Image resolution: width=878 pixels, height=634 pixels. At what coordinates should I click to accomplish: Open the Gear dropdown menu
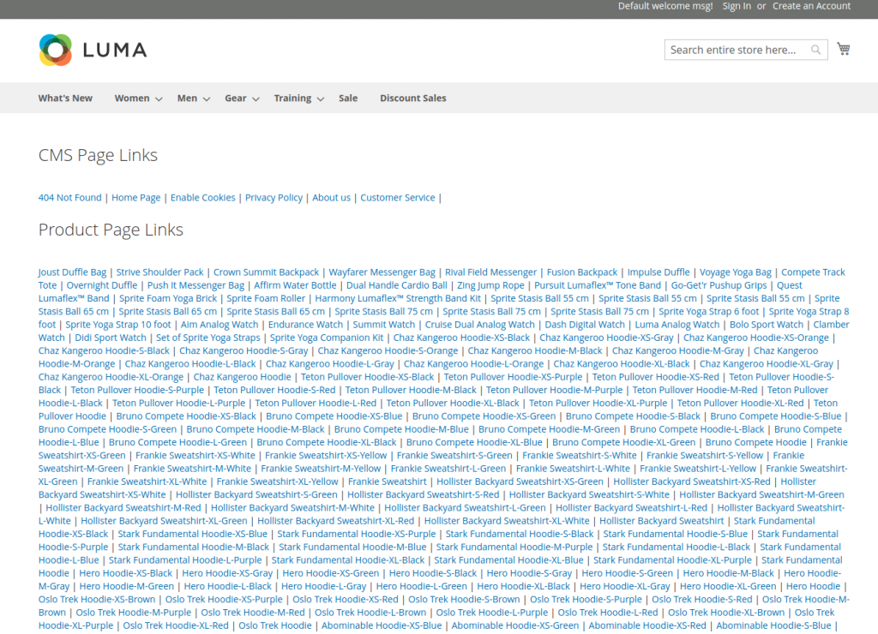236,98
